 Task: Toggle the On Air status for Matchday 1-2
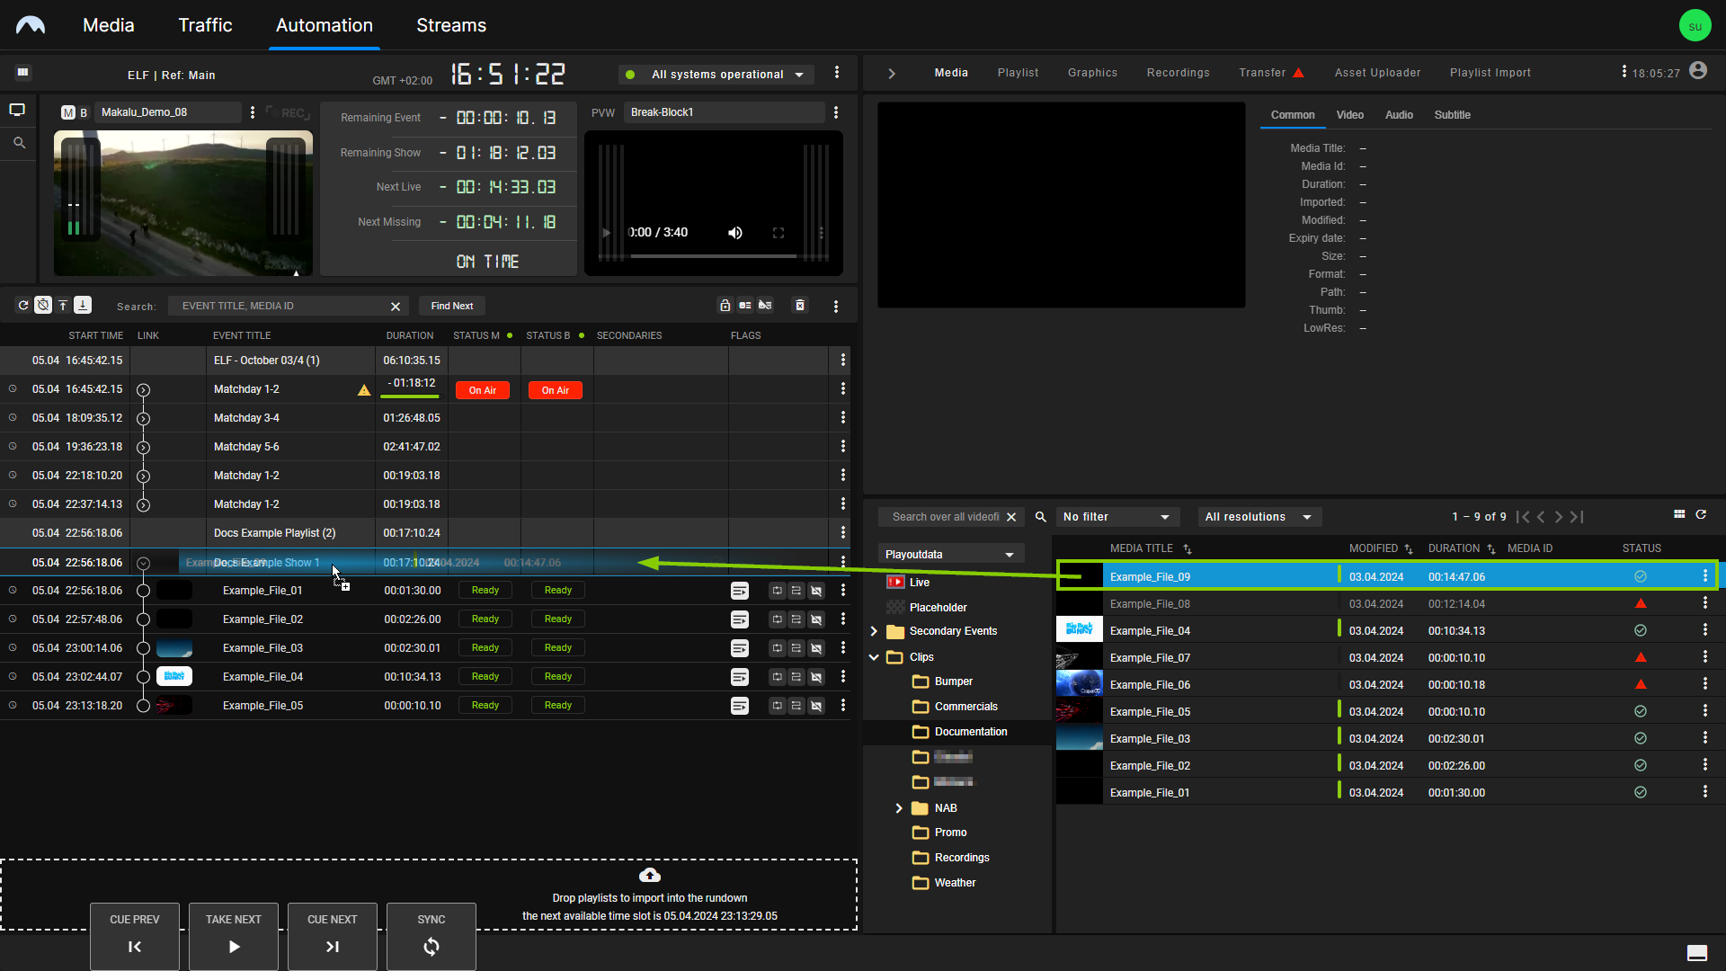click(x=483, y=390)
